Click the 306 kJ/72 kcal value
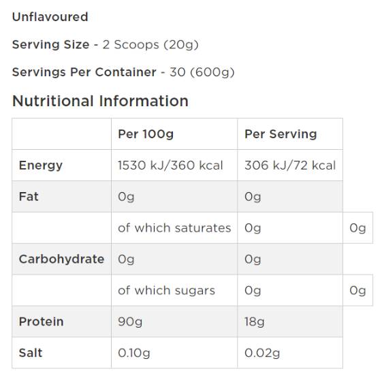 point(290,166)
